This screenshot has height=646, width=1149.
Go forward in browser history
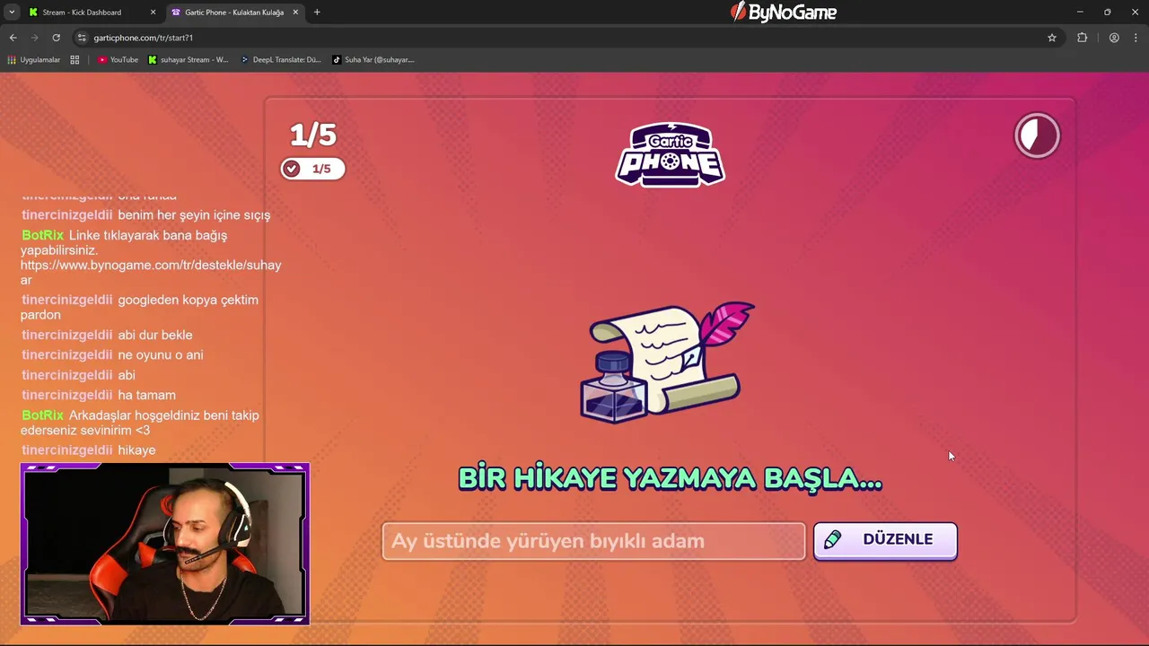pos(34,38)
